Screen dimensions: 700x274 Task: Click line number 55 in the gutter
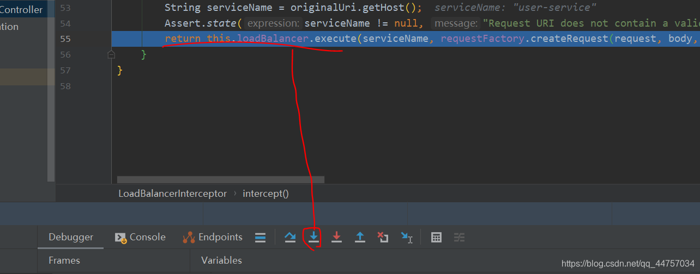(65, 39)
